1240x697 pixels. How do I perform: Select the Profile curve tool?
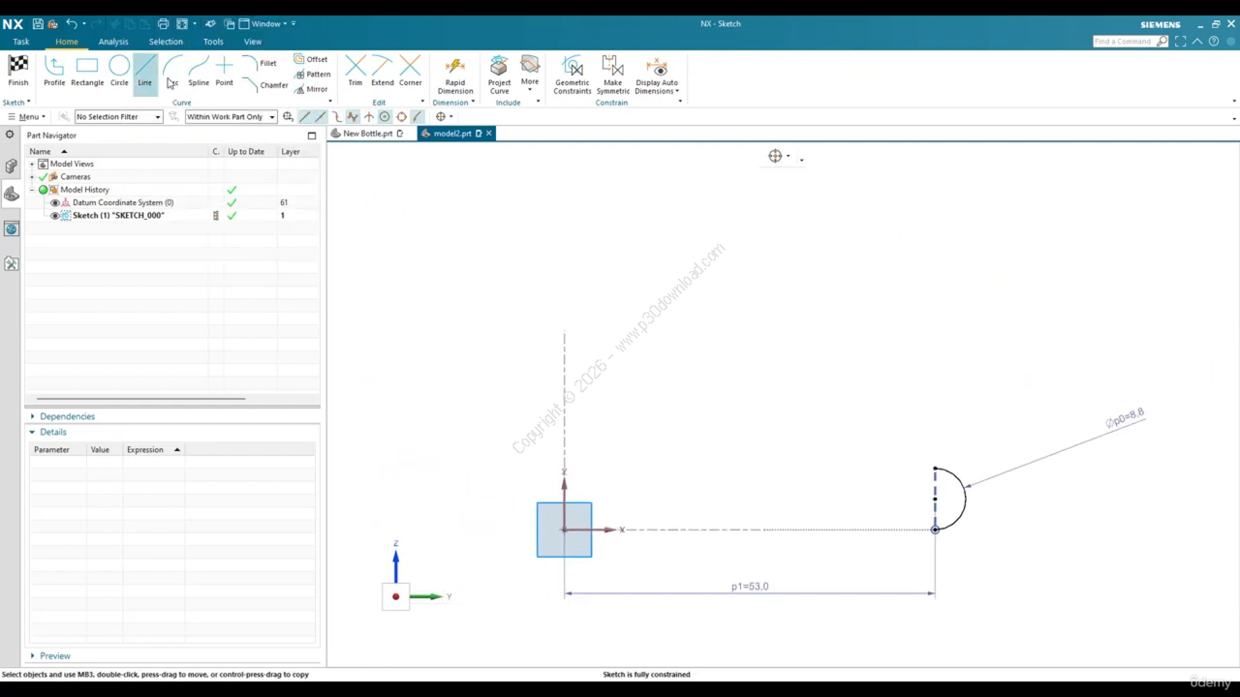54,71
